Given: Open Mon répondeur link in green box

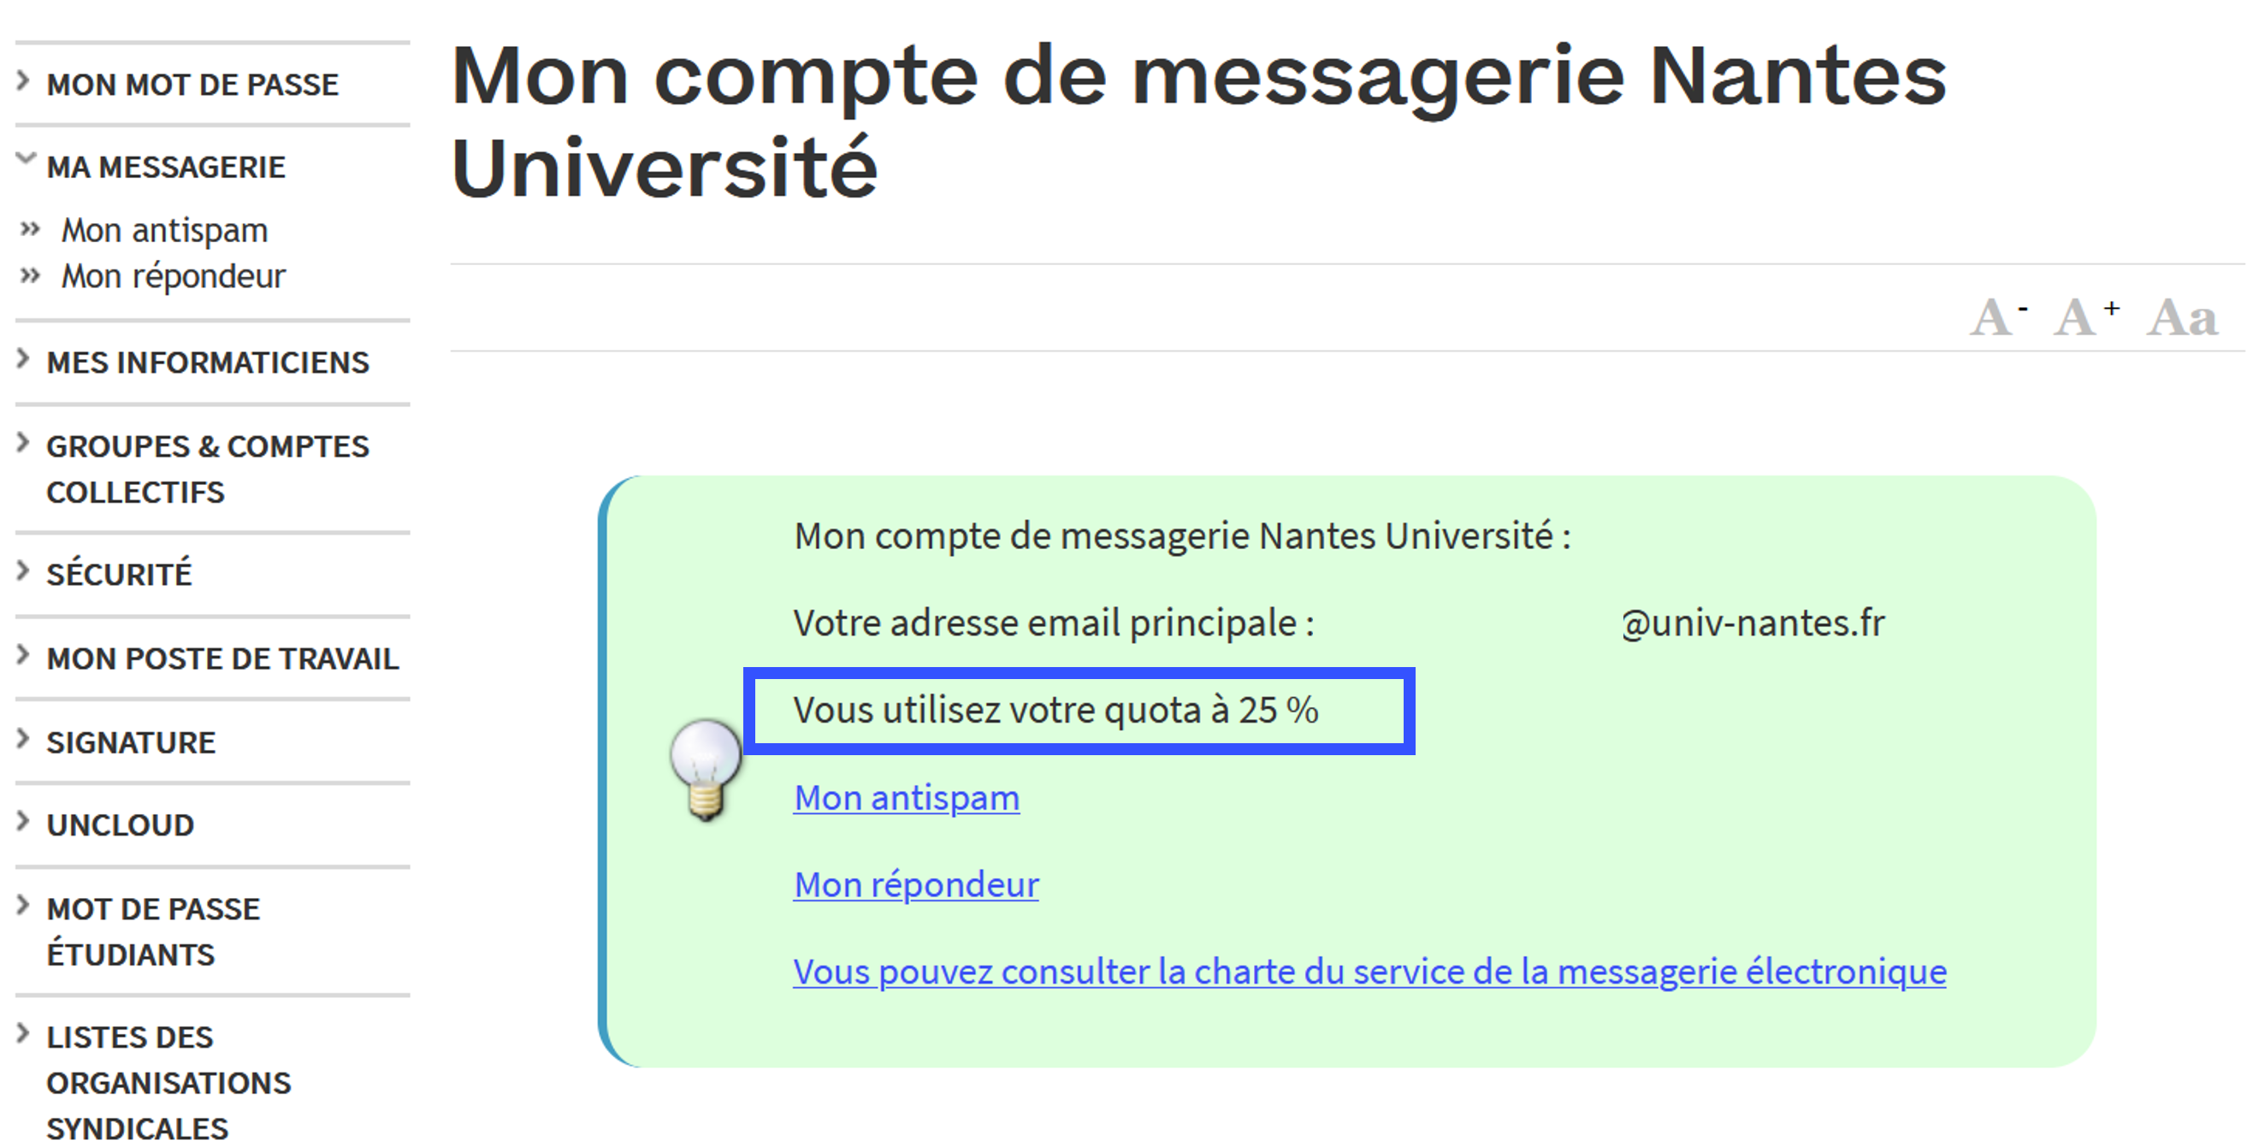Looking at the screenshot, I should [x=916, y=884].
